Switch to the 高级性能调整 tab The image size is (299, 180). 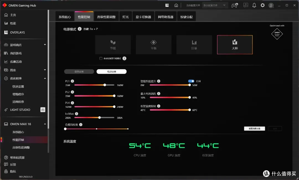coord(106,17)
